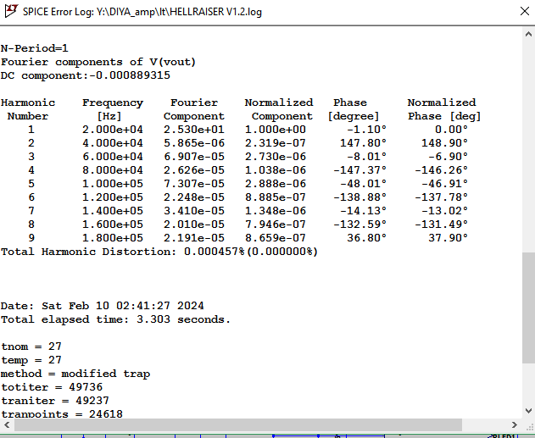This screenshot has height=438, width=535.
Task: Click Fourier component value 2.530e+01
Action: pyautogui.click(x=194, y=130)
